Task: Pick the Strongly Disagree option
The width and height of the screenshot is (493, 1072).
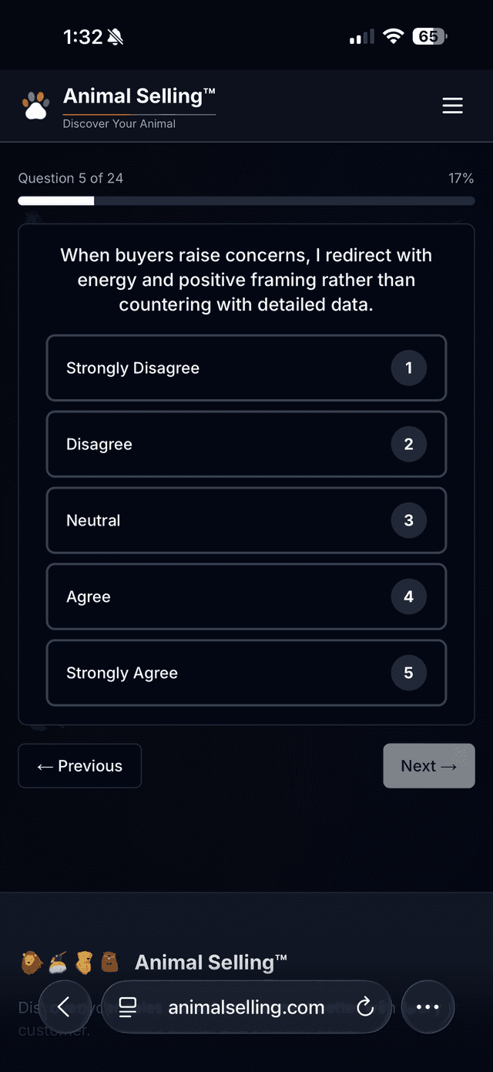Action: click(x=246, y=368)
